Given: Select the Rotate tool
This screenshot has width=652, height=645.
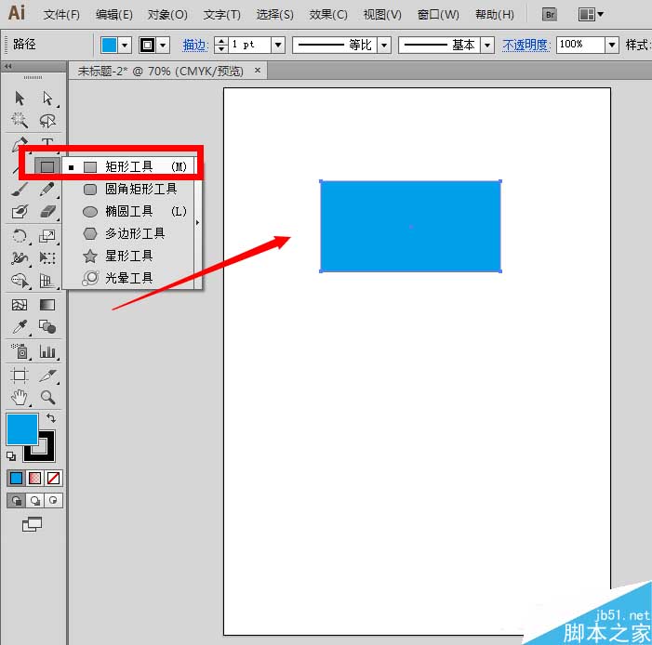Looking at the screenshot, I should [20, 236].
